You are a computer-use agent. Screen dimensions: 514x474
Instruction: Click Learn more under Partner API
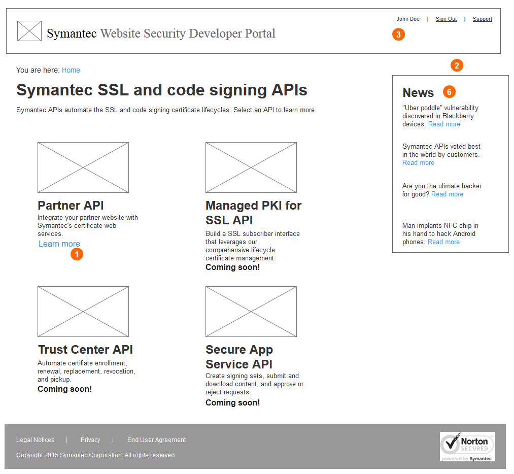[59, 244]
